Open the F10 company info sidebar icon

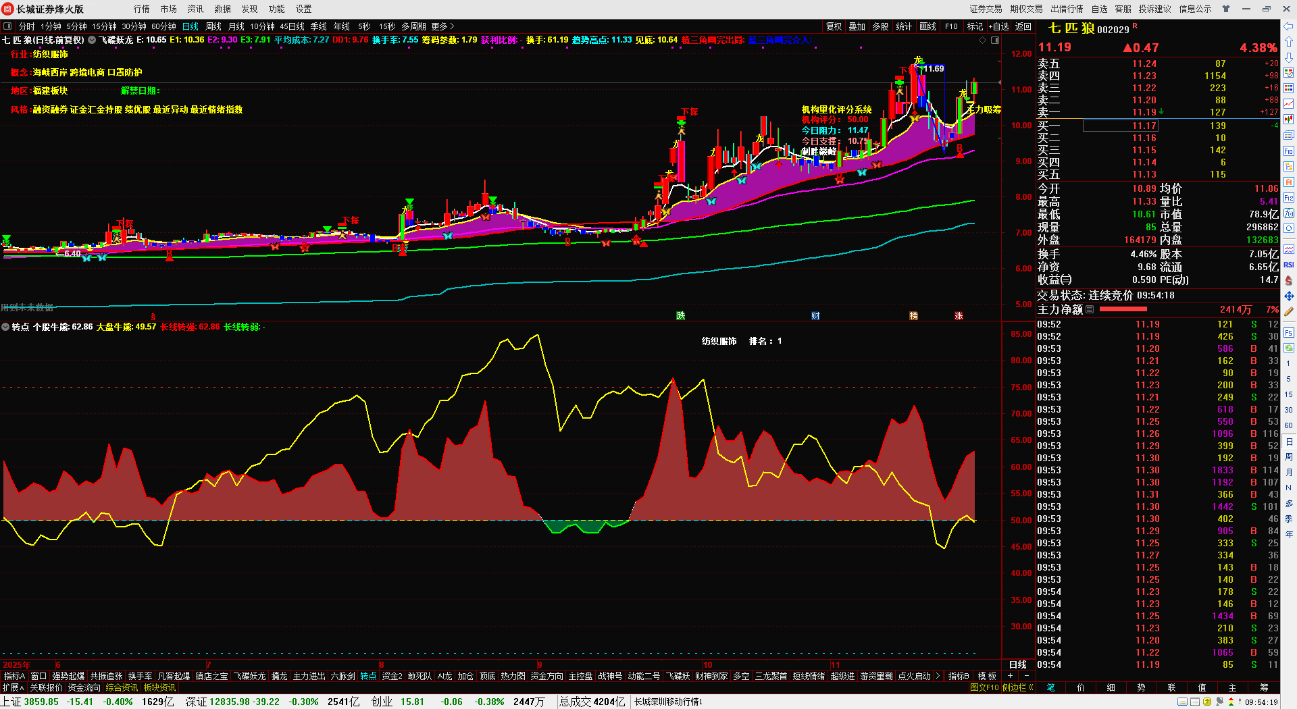1289,151
